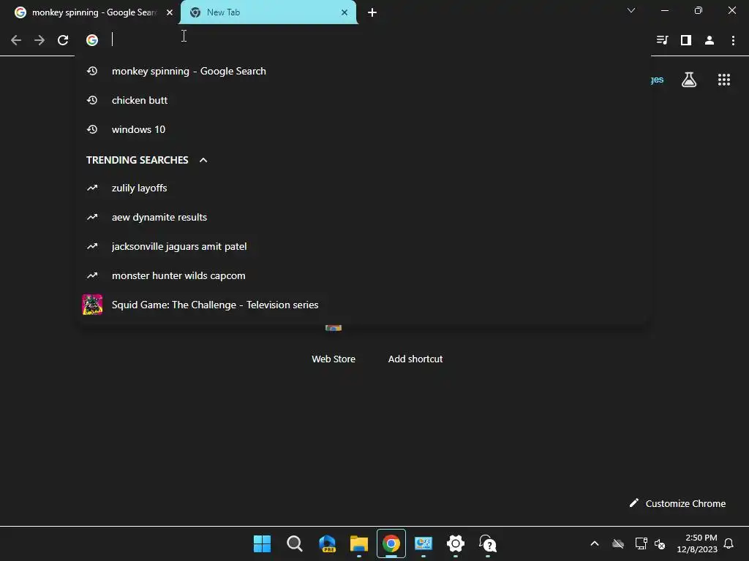Pick trending search aew dynamite results
Image resolution: width=749 pixels, height=561 pixels.
[x=363, y=217]
